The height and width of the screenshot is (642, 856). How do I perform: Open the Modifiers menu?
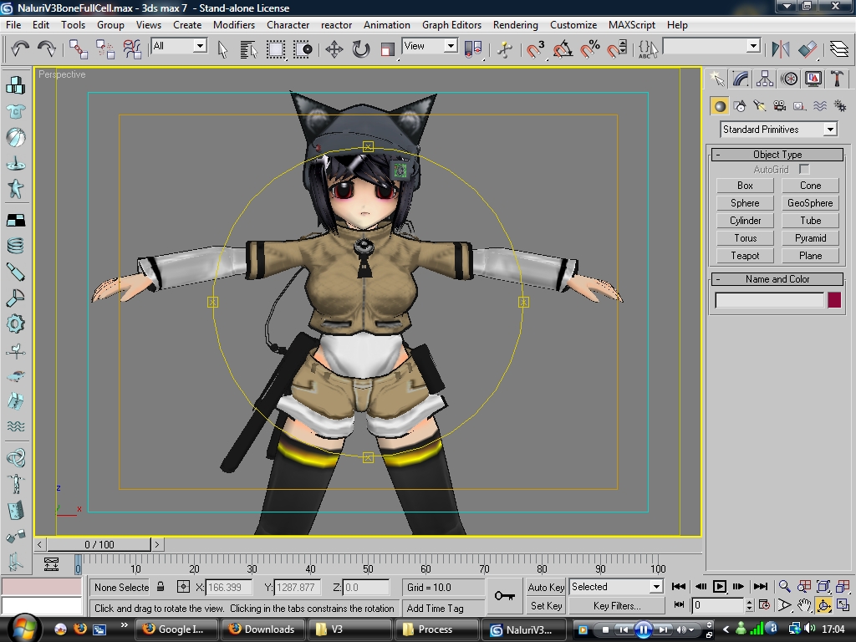pyautogui.click(x=234, y=25)
